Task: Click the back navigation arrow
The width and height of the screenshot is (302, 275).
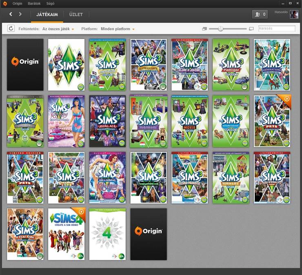Action: (11, 14)
